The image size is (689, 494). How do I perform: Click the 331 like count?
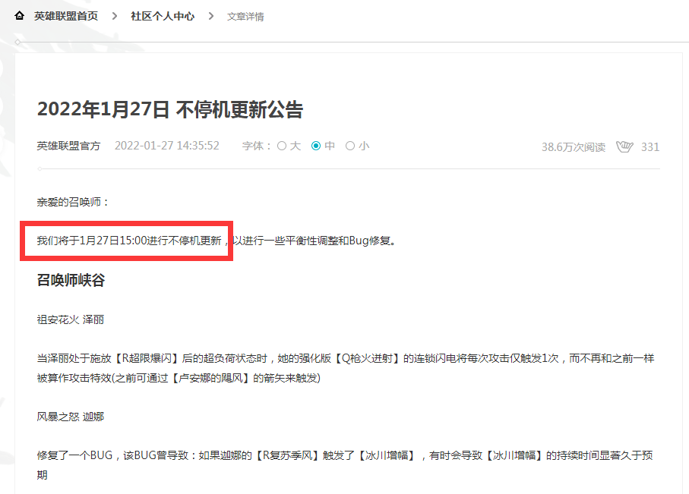coord(650,146)
